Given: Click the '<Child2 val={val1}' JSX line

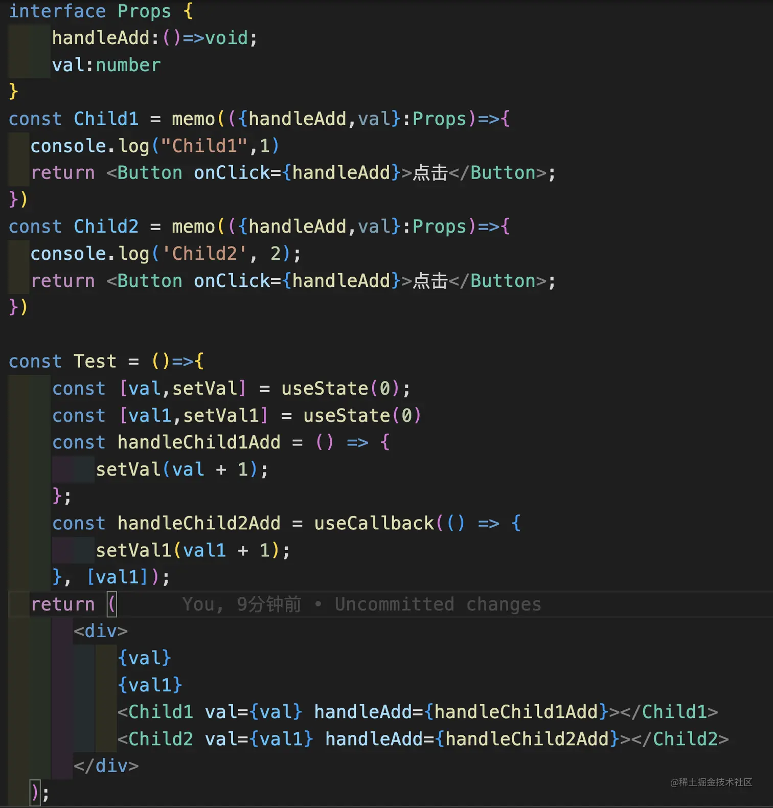Looking at the screenshot, I should pos(423,739).
